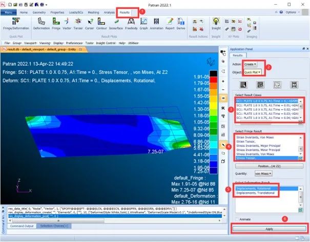Open the Contour plot tool
The image size is (310, 242).
(101, 24)
